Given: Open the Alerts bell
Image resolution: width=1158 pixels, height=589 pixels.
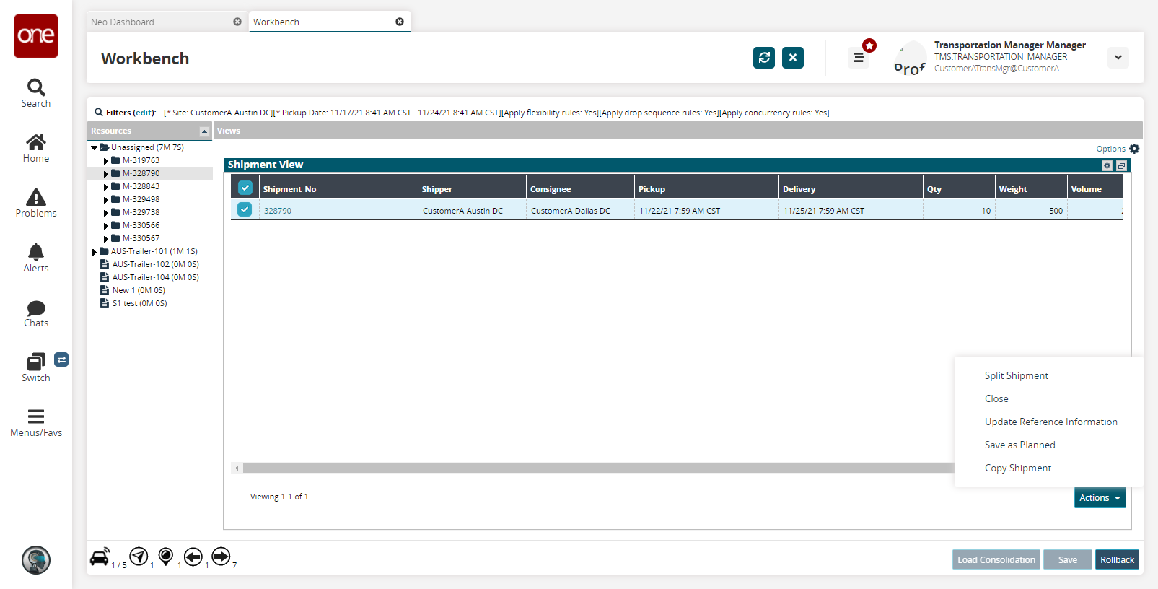Looking at the screenshot, I should pos(36,258).
